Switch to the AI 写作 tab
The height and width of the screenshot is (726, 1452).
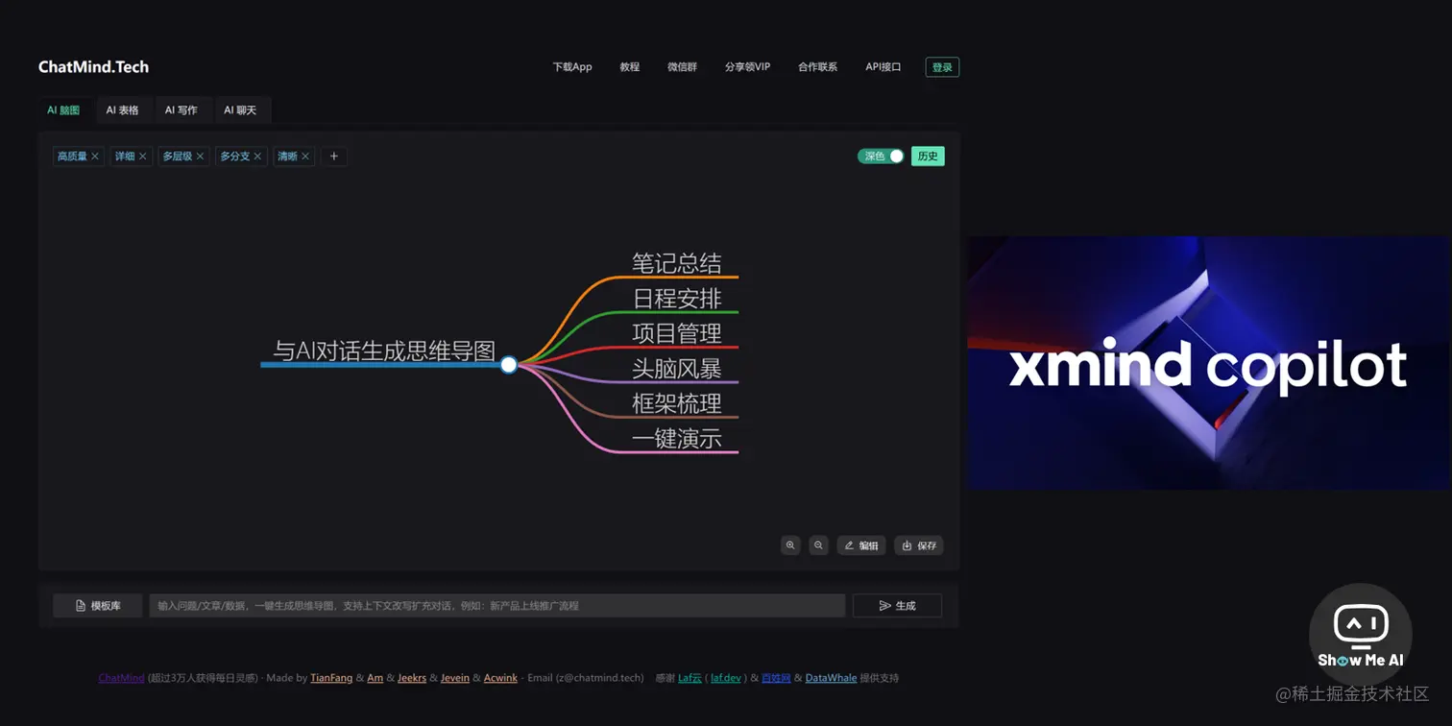181,110
